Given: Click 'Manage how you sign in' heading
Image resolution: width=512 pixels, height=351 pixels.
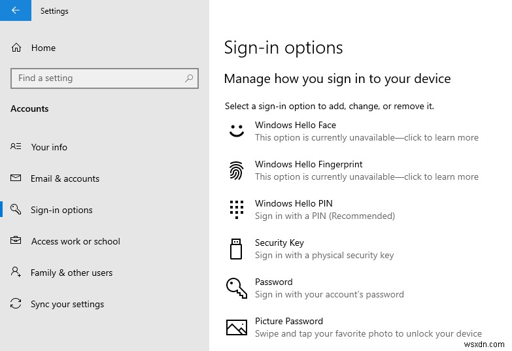Looking at the screenshot, I should [x=337, y=79].
